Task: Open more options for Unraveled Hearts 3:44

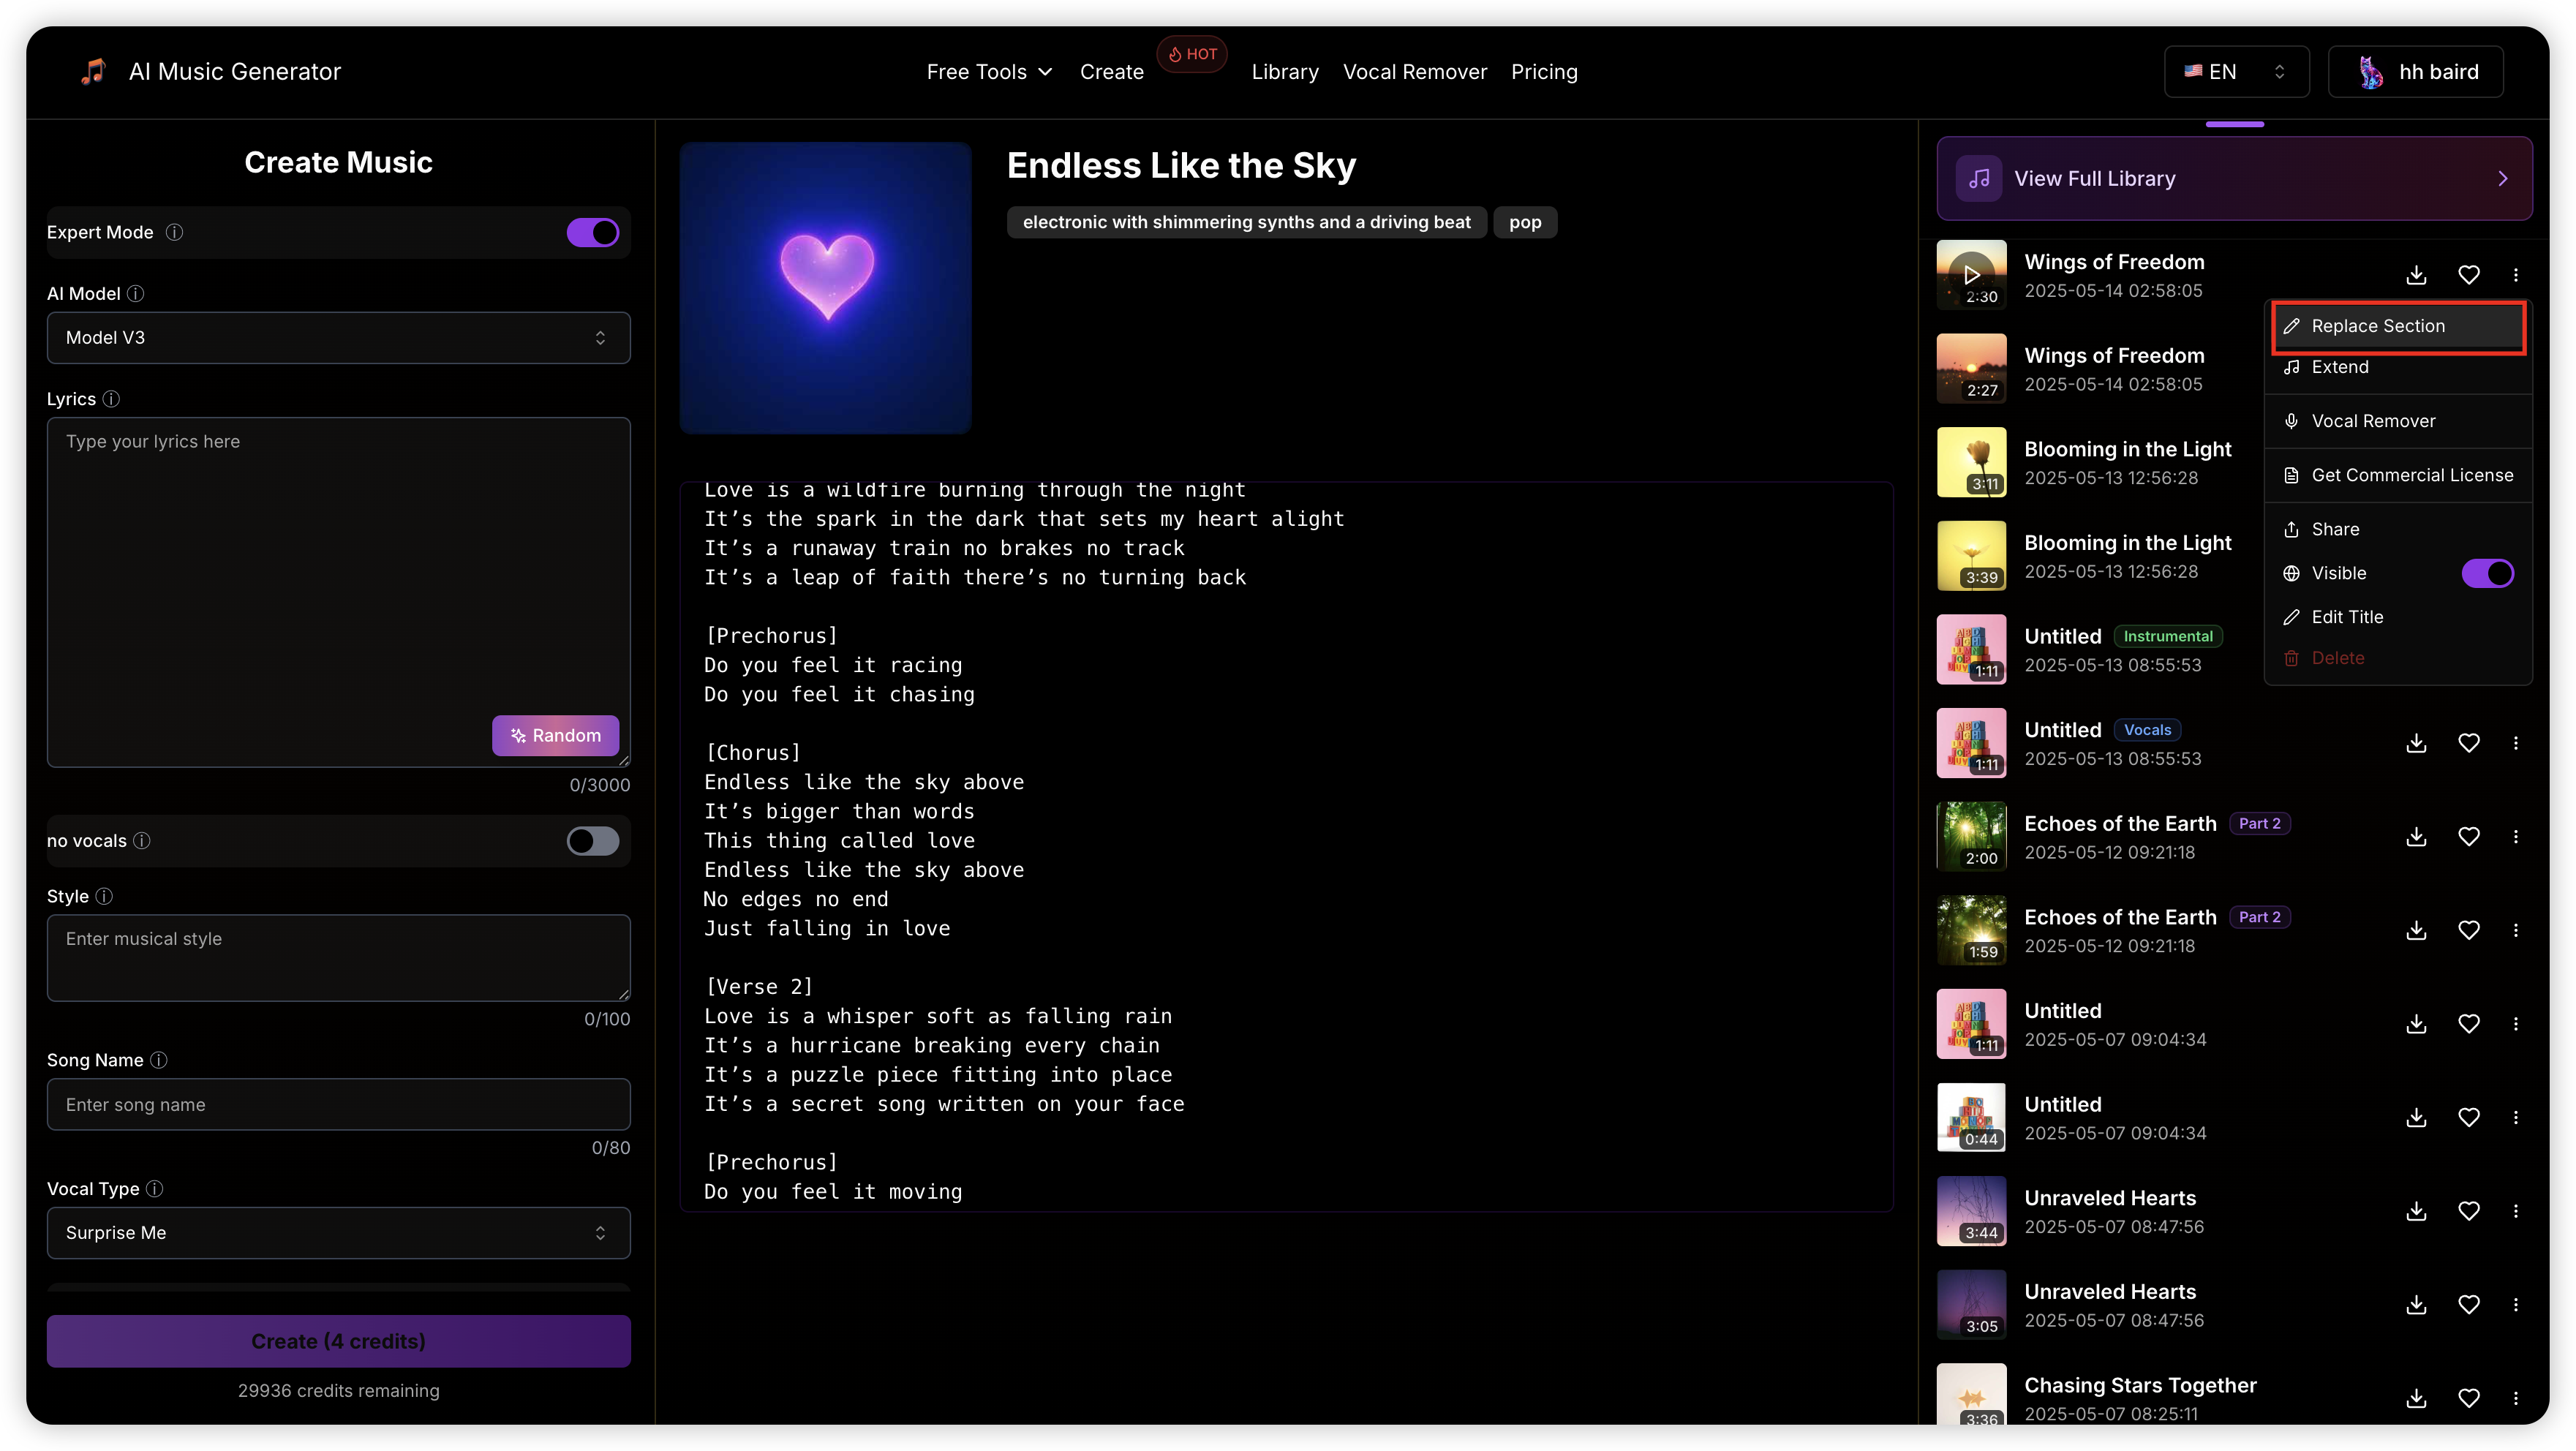Action: [x=2515, y=1211]
